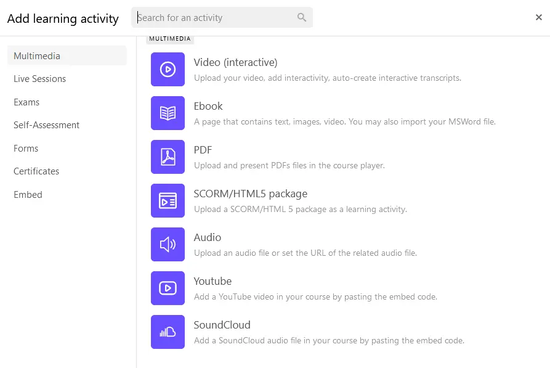This screenshot has width=550, height=368.
Task: Focus the Search for an activity field
Action: (x=216, y=18)
